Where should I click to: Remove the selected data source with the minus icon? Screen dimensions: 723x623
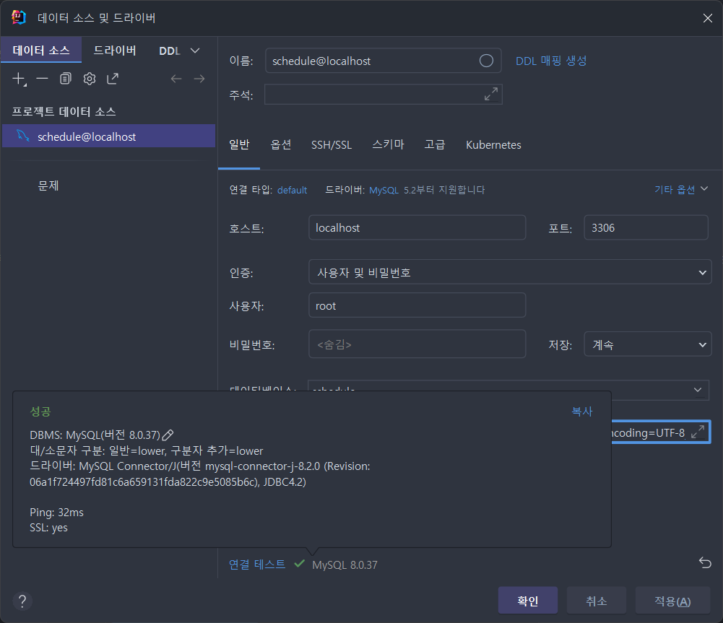pyautogui.click(x=43, y=79)
